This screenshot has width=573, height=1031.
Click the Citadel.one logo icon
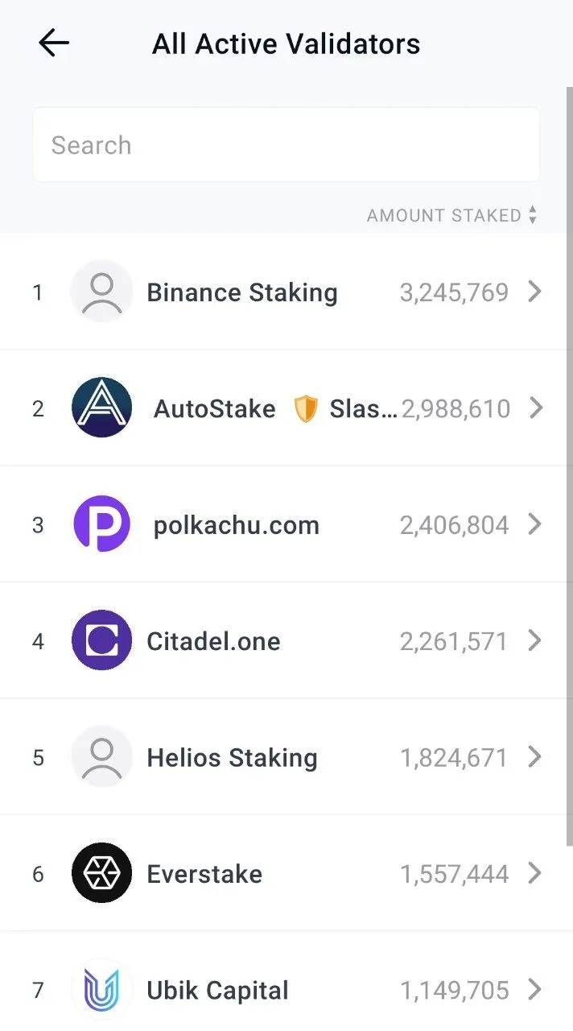[101, 640]
